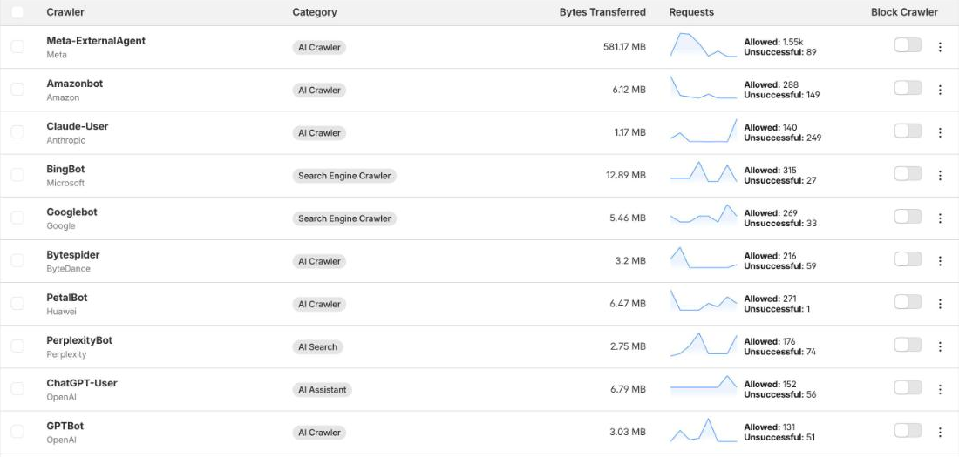The image size is (959, 457).
Task: Switch on blocking for BingBot
Action: (x=908, y=173)
